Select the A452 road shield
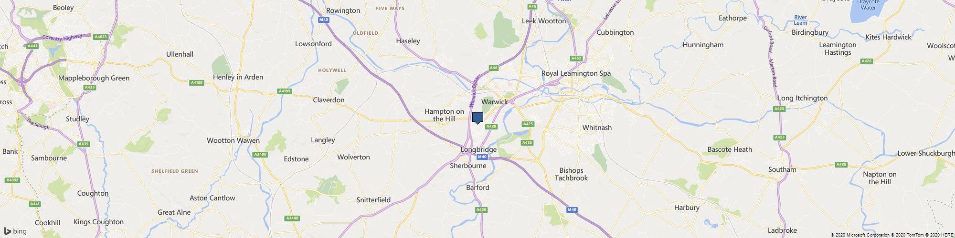Image resolution: width=955 pixels, height=238 pixels. click(x=576, y=59)
